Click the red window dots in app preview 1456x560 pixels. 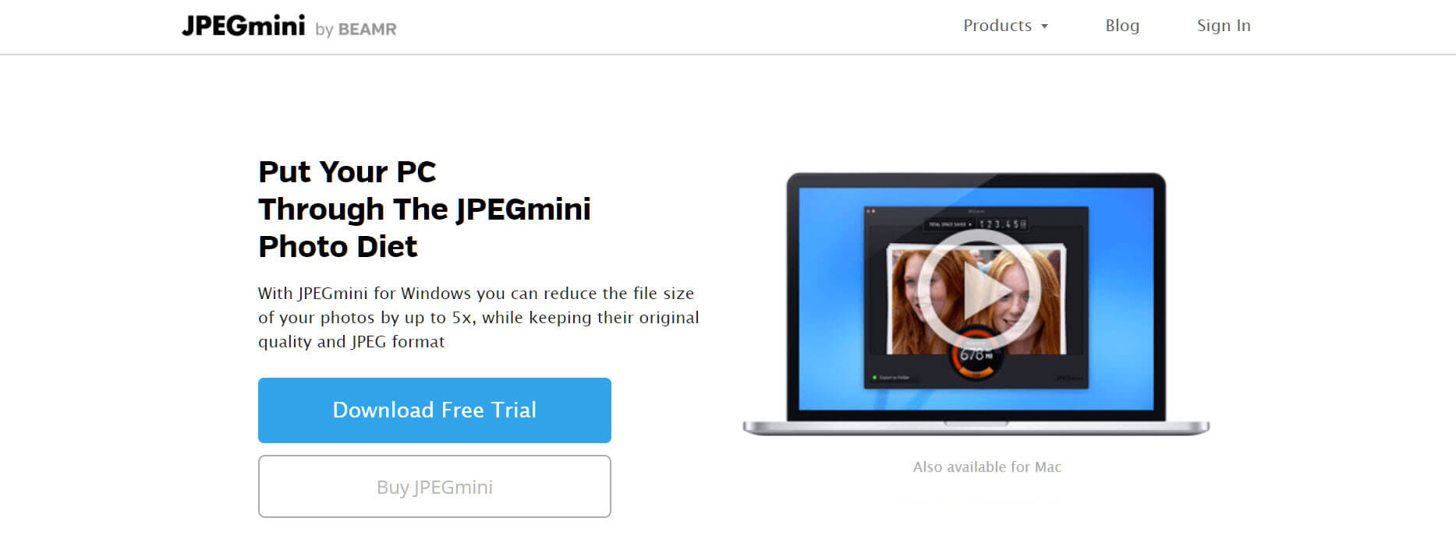pyautogui.click(x=871, y=211)
